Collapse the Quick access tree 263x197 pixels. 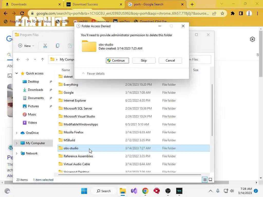(x=17, y=73)
